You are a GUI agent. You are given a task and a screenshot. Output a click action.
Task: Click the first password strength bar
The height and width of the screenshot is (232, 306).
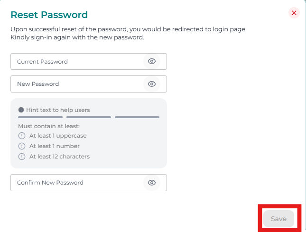(x=40, y=117)
